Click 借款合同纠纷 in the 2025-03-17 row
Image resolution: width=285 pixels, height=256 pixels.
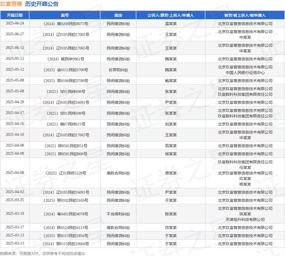118,228
